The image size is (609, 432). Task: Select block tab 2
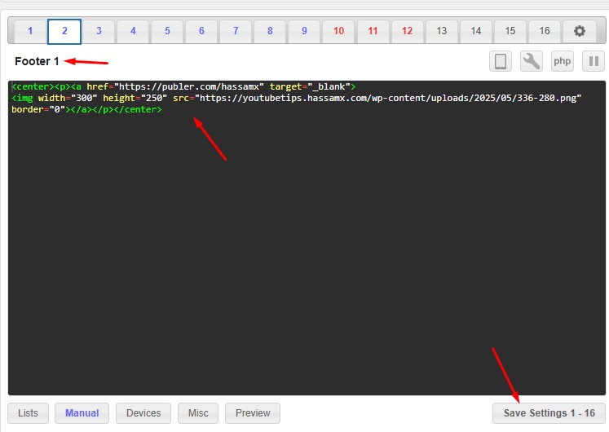(64, 31)
